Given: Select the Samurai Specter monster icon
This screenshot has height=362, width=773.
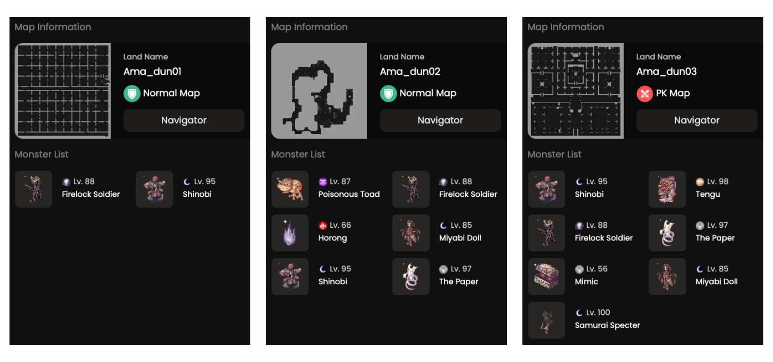Looking at the screenshot, I should [x=546, y=320].
